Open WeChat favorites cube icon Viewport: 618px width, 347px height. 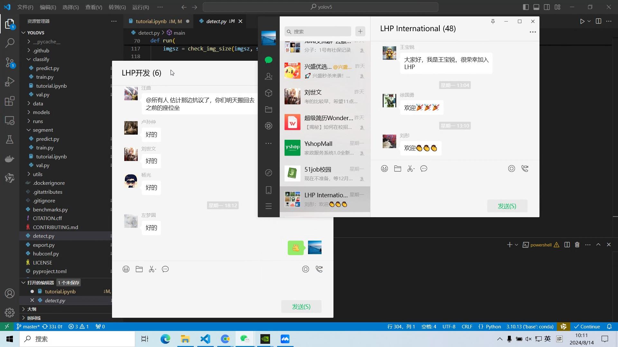[268, 93]
